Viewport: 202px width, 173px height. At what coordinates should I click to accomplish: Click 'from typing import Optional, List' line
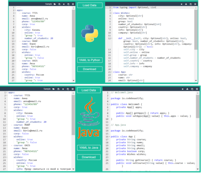coord(134,7)
